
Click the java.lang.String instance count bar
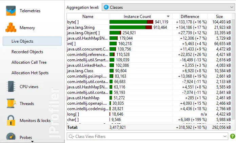(x=131, y=27)
